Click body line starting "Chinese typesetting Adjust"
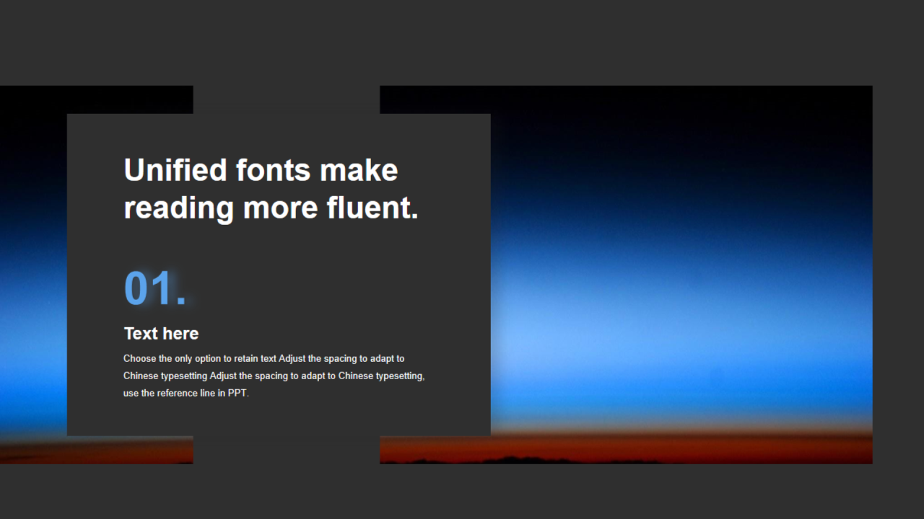 (x=274, y=376)
